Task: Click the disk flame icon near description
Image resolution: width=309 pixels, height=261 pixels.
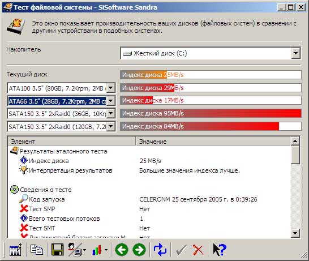Action: tap(16, 27)
